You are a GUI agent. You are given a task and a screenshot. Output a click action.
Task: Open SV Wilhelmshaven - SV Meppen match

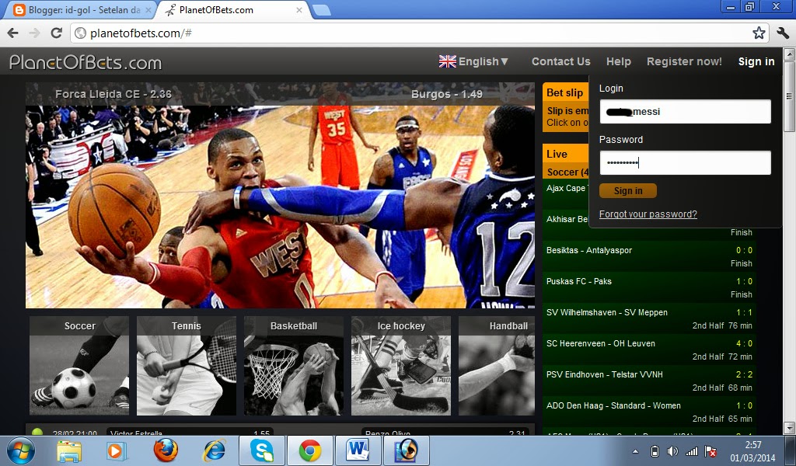649,318
